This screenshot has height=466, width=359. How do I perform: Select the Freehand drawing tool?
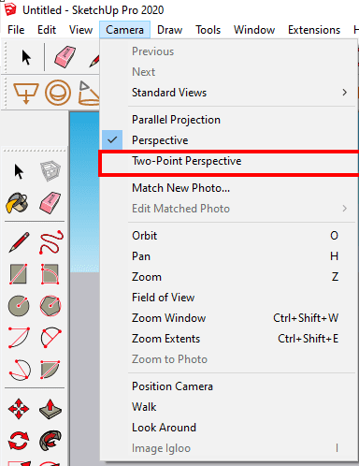pyautogui.click(x=51, y=242)
